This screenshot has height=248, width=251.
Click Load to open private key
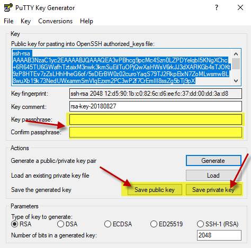[213, 176]
